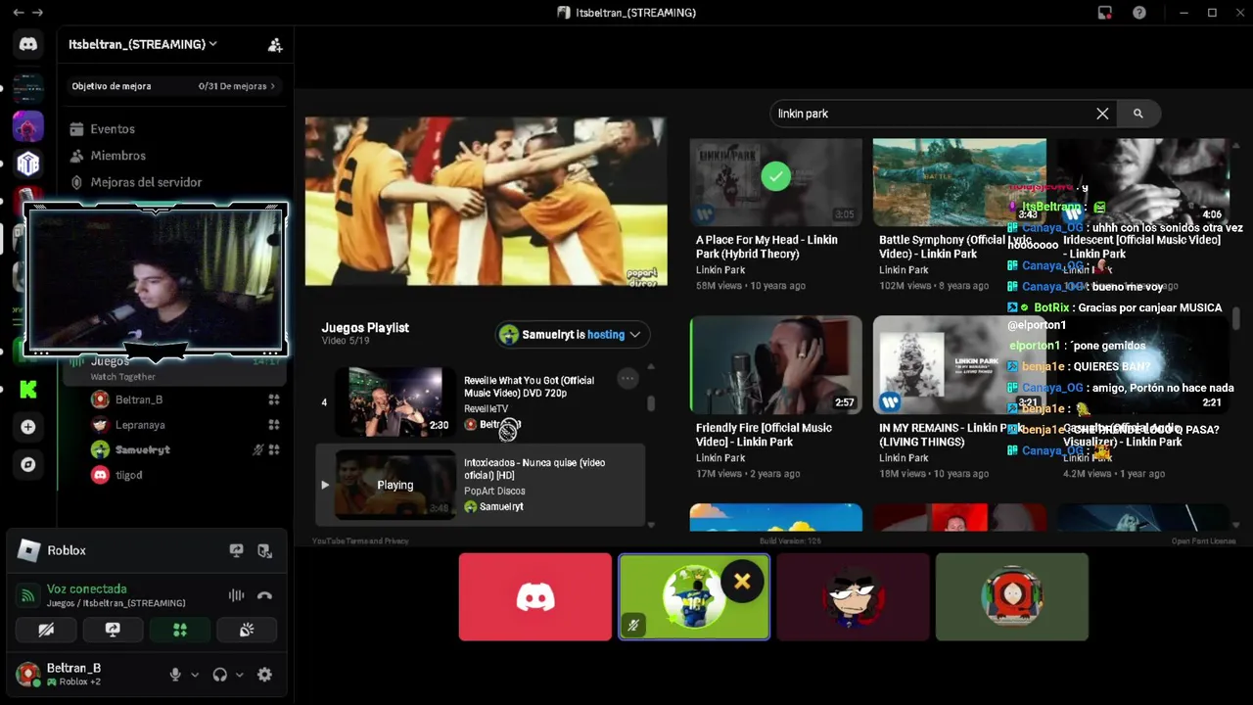
Task: Open headphone output options arrow
Action: point(240,675)
